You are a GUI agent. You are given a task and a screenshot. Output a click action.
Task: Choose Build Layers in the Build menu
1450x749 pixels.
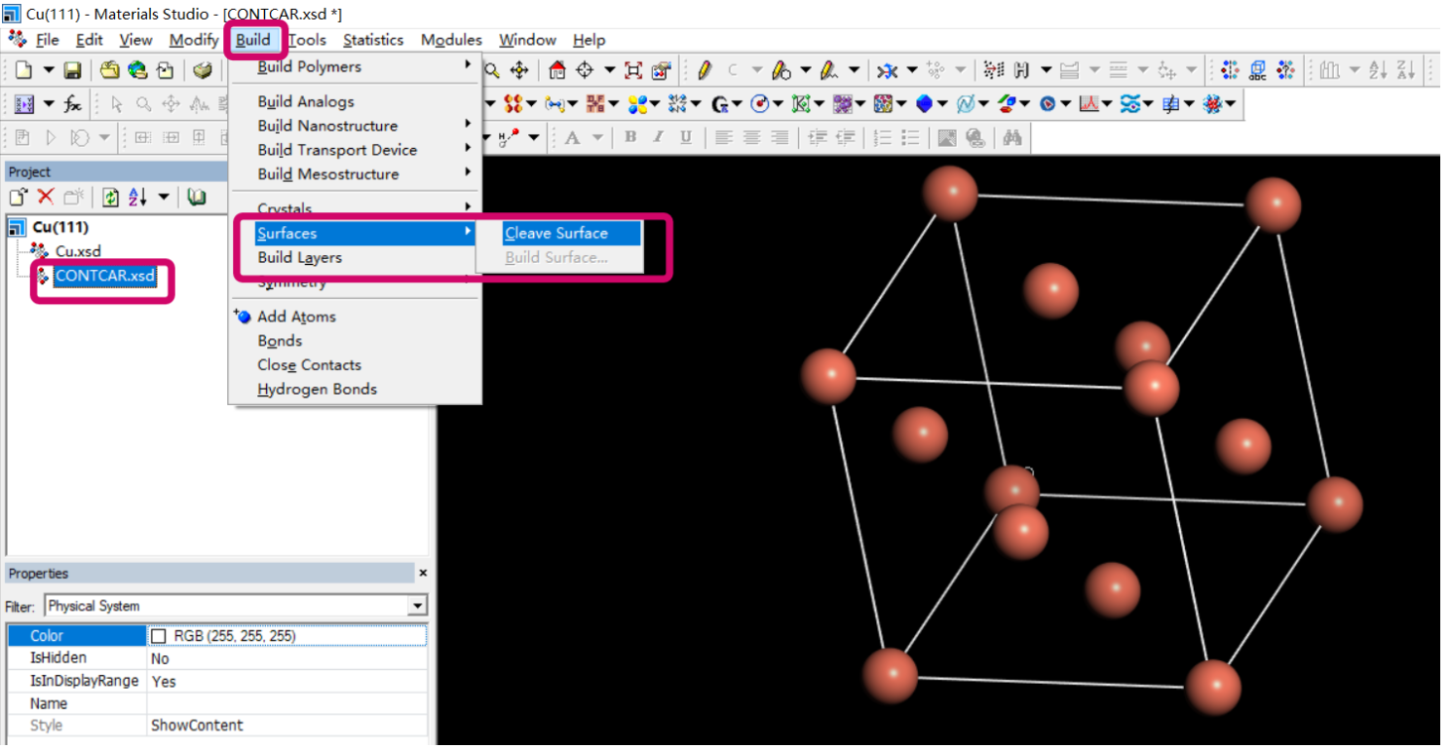click(x=299, y=258)
